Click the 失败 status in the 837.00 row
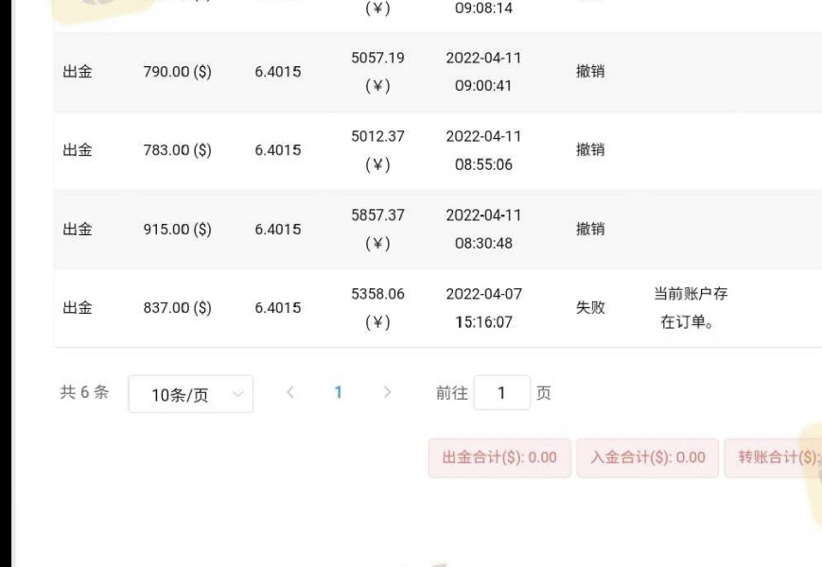 (590, 308)
